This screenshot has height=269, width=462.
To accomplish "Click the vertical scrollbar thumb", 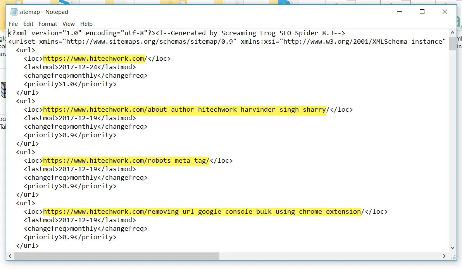I will tap(452, 43).
